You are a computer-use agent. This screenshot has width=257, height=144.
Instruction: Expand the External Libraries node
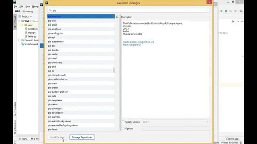click(19, 40)
